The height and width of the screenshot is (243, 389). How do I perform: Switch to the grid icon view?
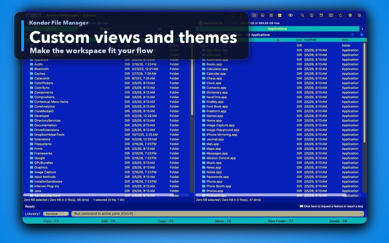pos(271,15)
